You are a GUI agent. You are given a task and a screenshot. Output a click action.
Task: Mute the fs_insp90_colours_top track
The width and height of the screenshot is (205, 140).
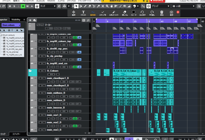pos(40,41)
